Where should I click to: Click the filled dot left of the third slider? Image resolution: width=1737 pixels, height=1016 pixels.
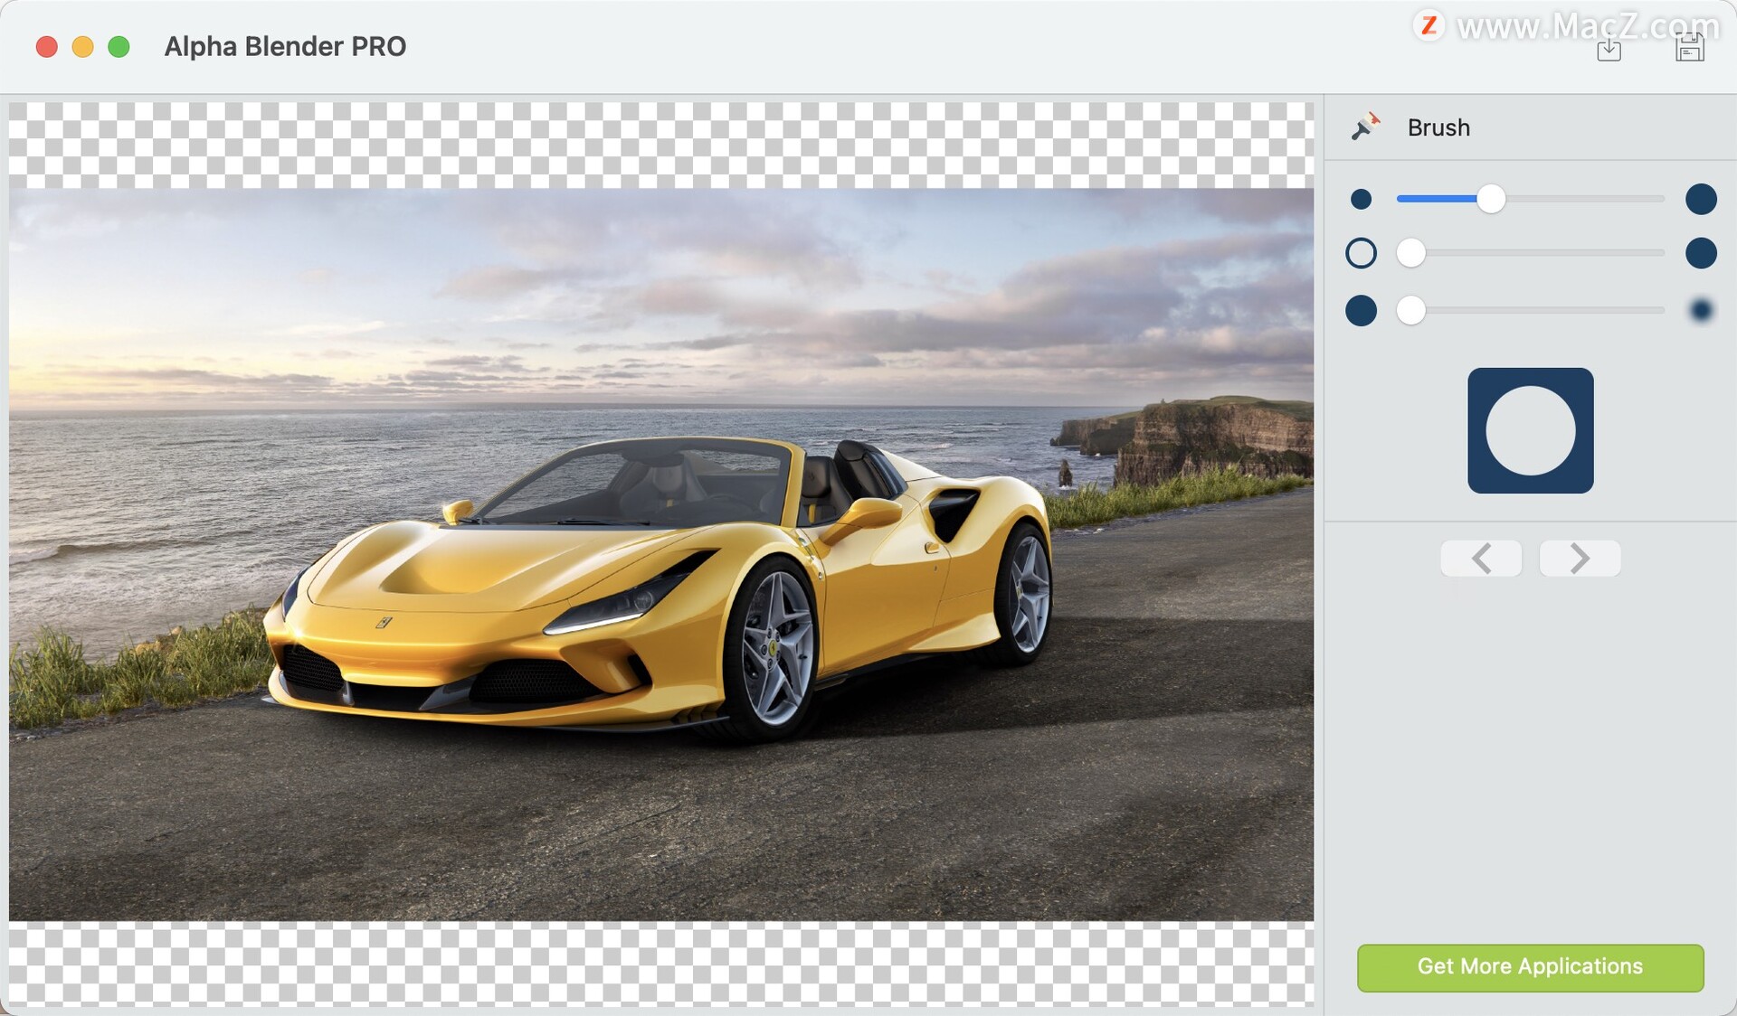[1361, 310]
